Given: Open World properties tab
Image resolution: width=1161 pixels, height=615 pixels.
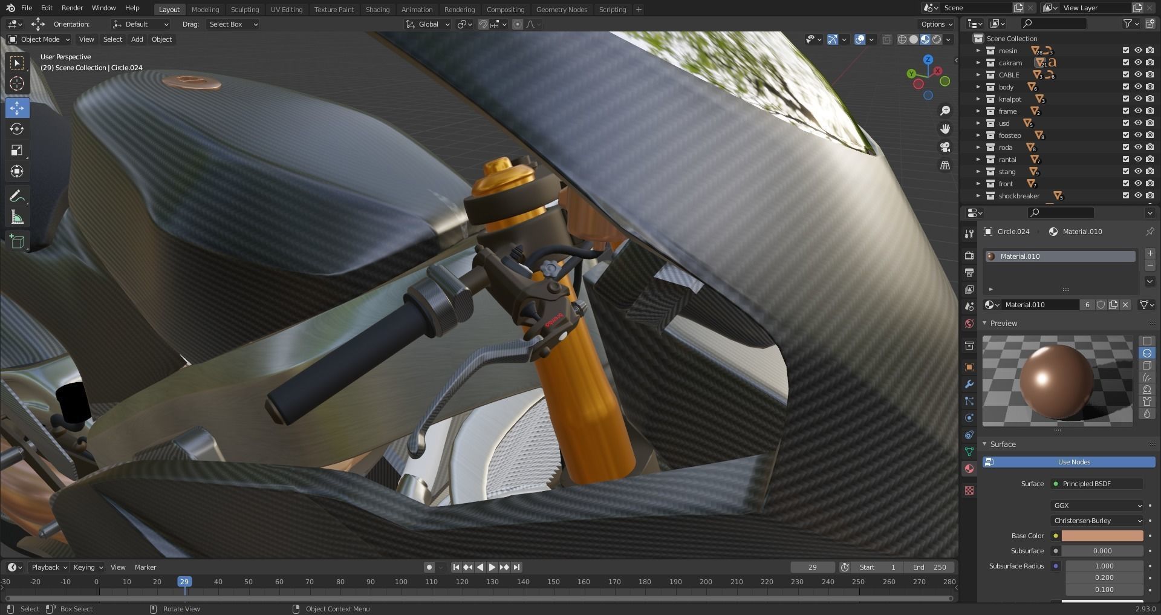Looking at the screenshot, I should click(x=969, y=324).
